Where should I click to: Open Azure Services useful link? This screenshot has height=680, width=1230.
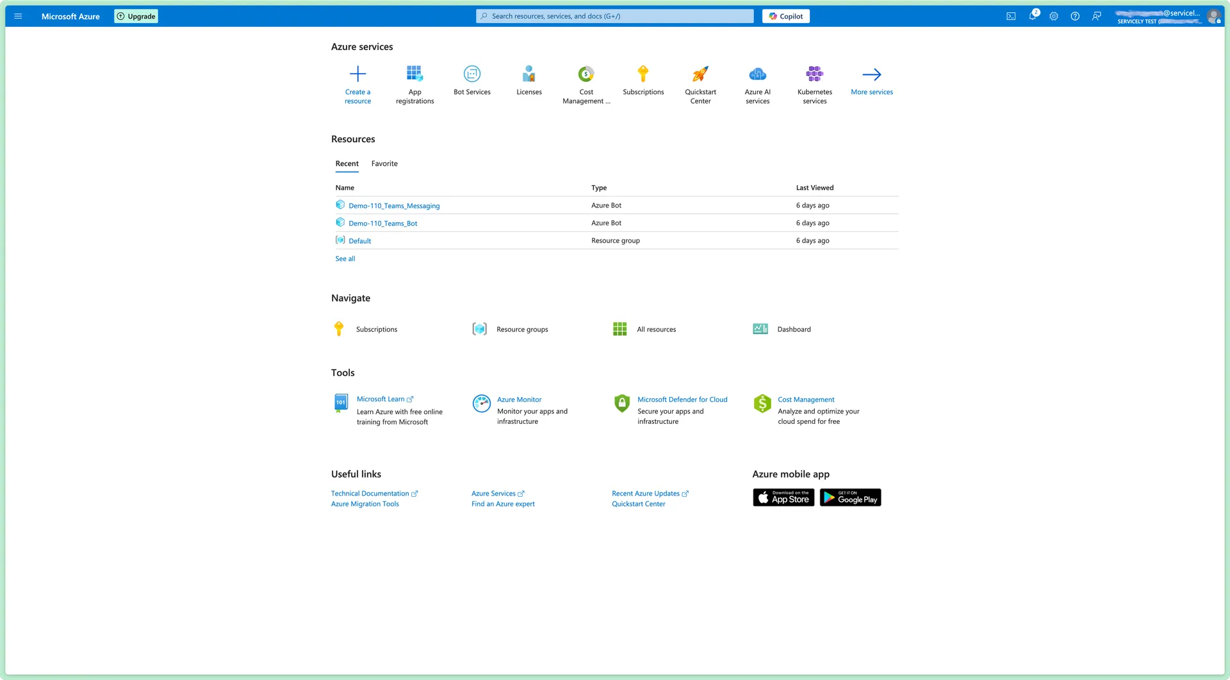[498, 494]
